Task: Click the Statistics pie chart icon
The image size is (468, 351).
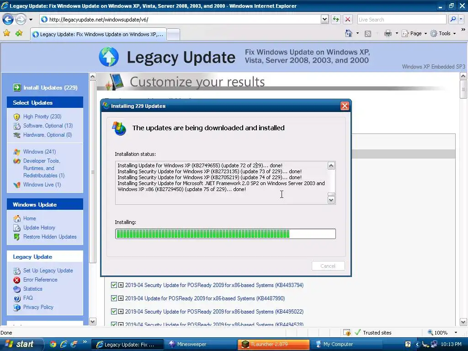Action: pyautogui.click(x=17, y=289)
